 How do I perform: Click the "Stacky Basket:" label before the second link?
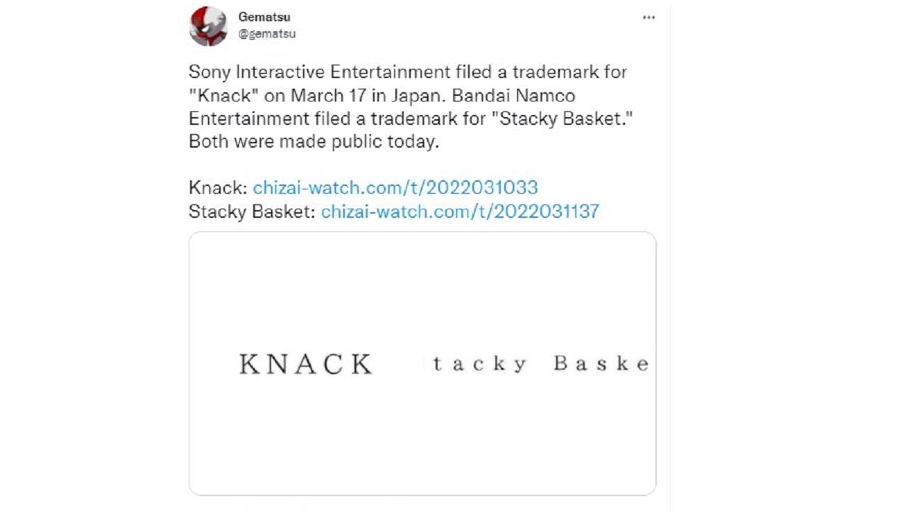[252, 211]
